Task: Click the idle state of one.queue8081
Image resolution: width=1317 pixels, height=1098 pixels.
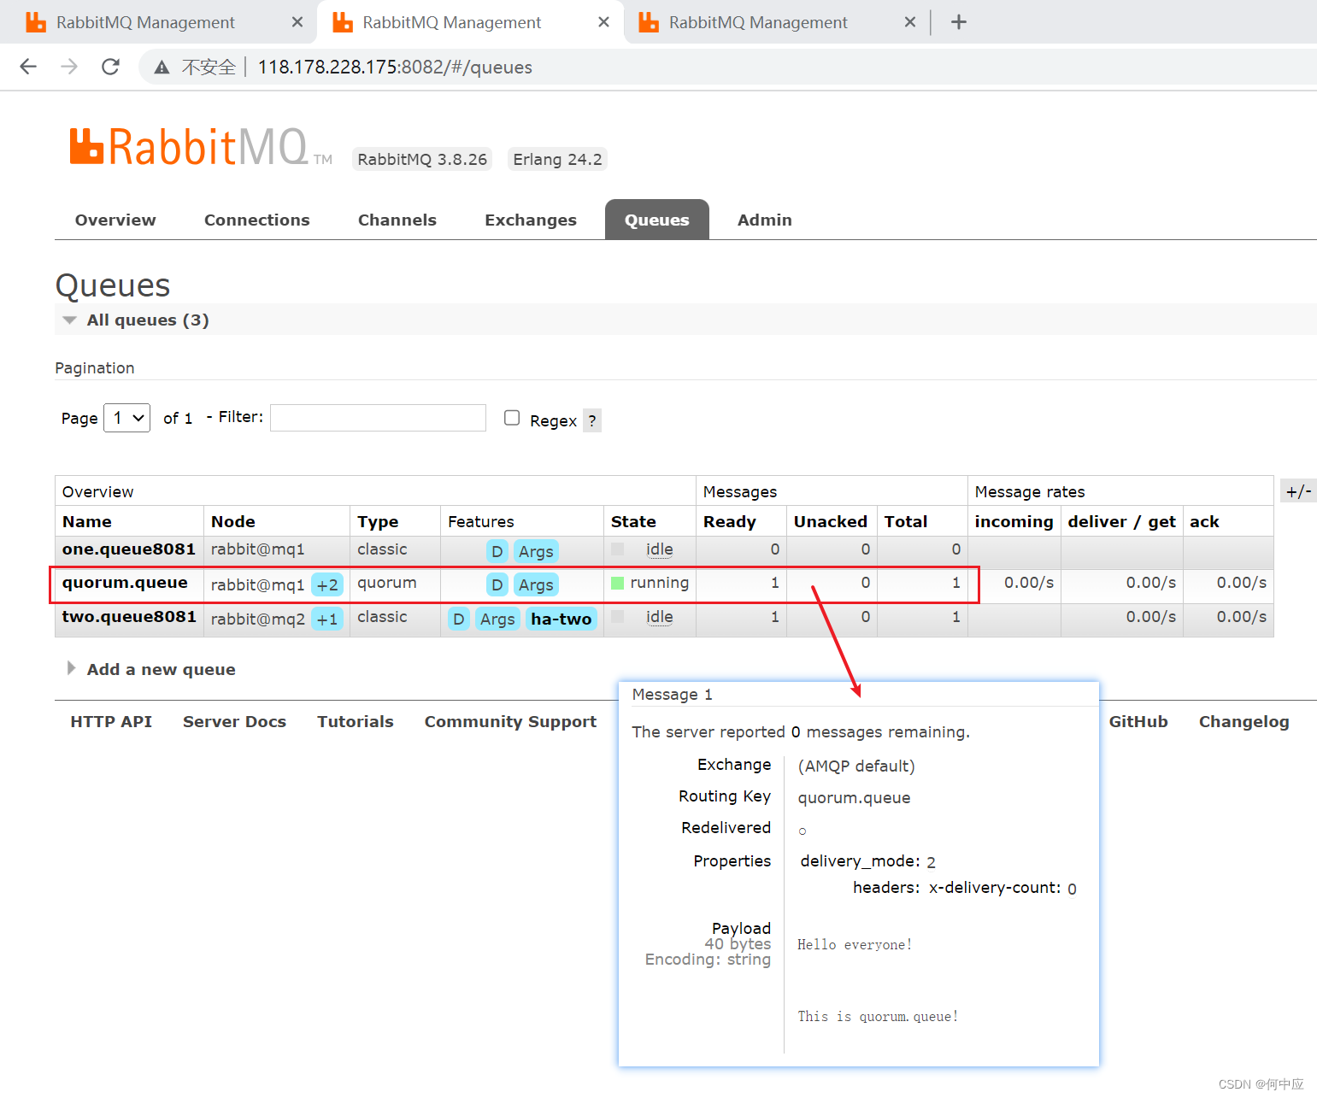Action: [x=659, y=549]
